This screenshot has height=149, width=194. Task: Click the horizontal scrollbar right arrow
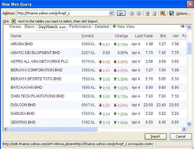[x=184, y=129]
